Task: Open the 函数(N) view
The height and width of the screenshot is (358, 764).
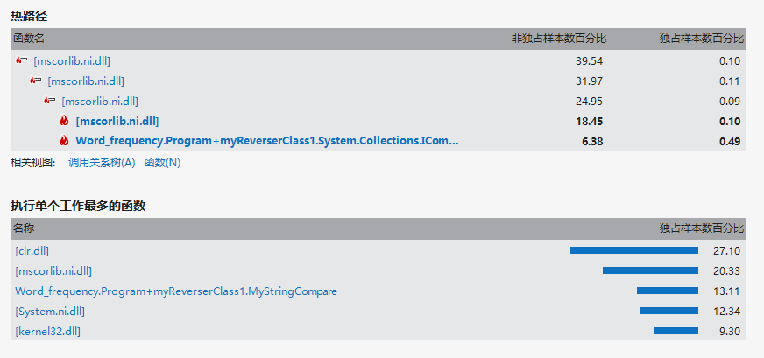Action: (162, 163)
